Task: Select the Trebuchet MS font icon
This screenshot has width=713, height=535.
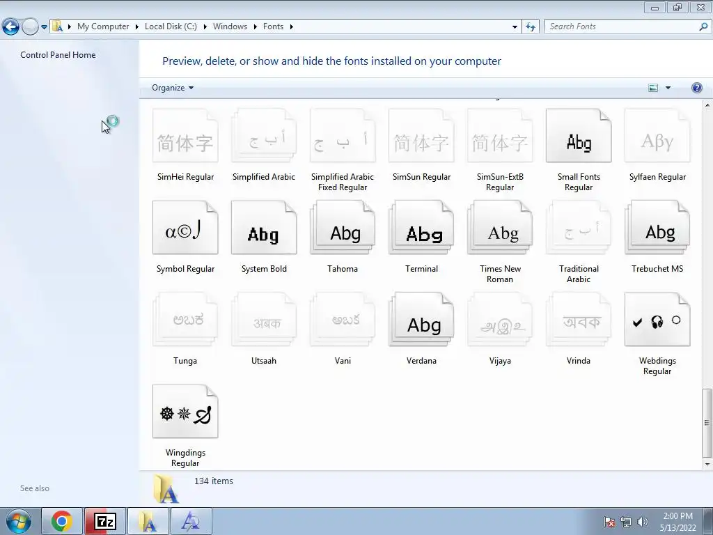Action: 657,228
